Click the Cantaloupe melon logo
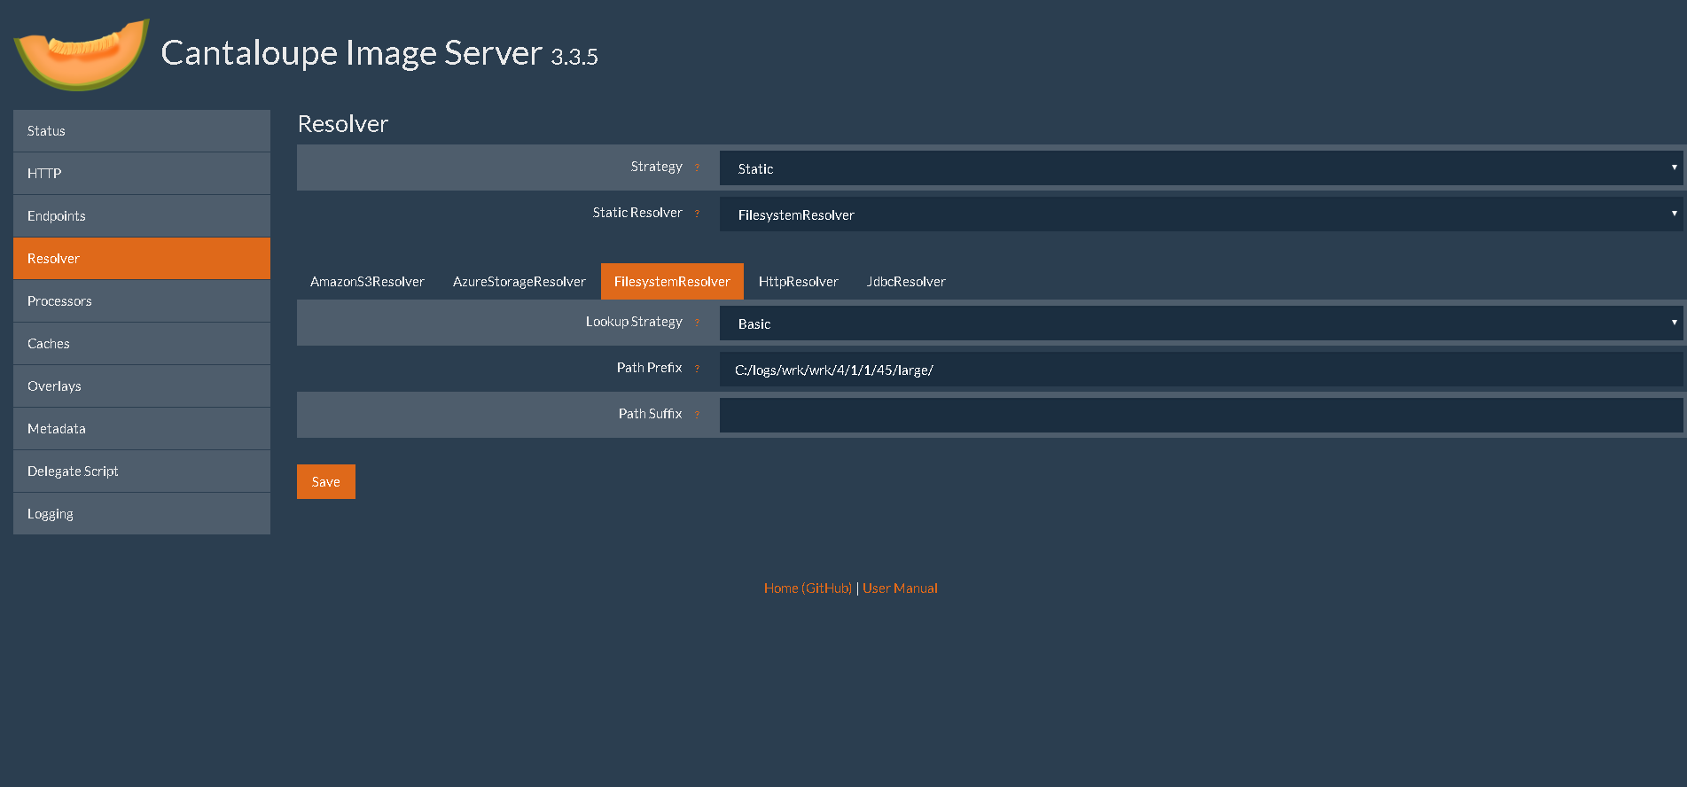The image size is (1687, 787). pos(82,54)
